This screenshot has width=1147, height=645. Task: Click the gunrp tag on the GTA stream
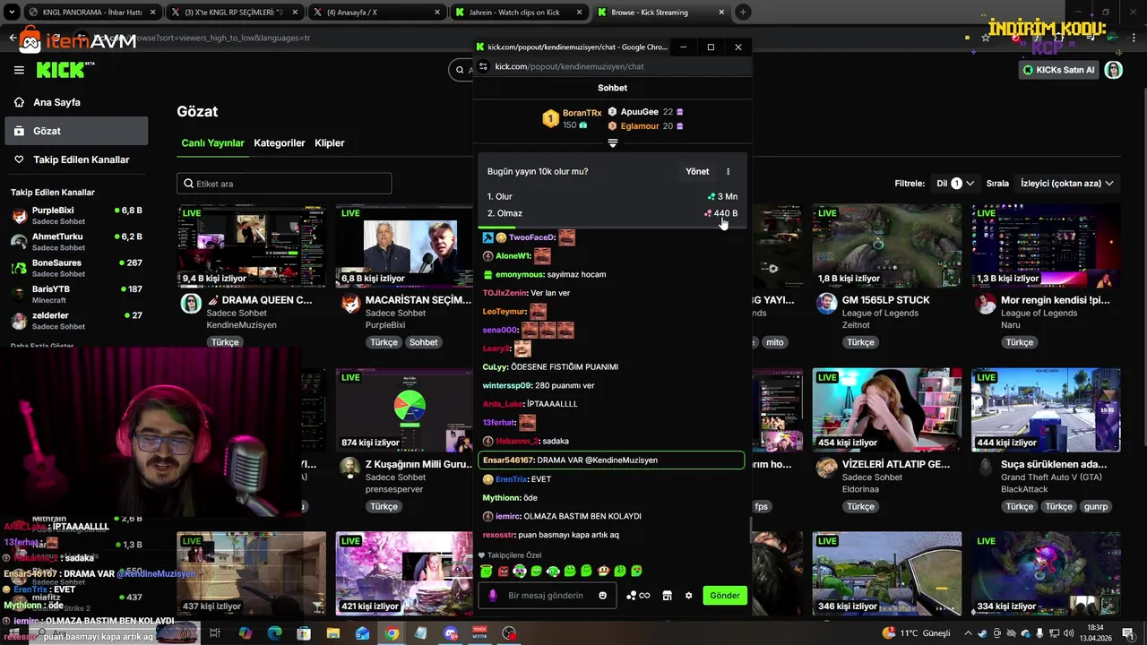1096,507
